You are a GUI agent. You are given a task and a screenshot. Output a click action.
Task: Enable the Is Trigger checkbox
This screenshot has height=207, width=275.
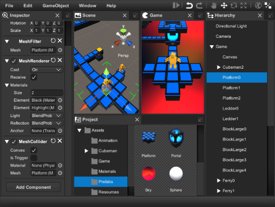pos(34,158)
